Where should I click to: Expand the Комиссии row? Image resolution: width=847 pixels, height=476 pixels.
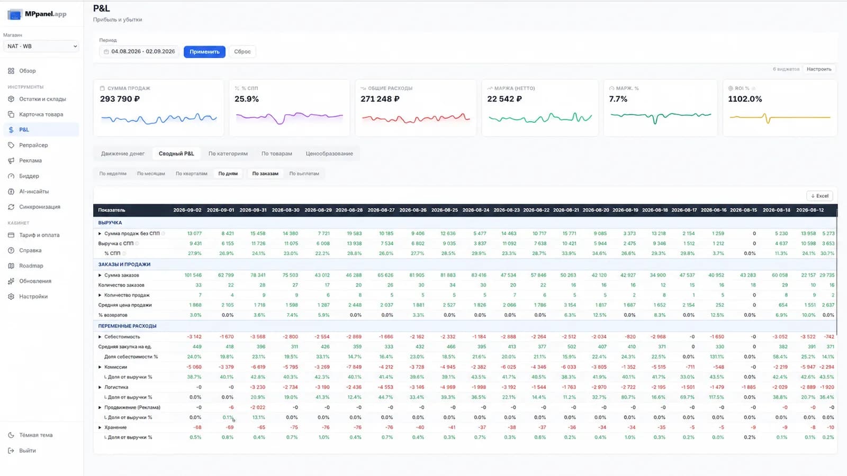(x=100, y=367)
